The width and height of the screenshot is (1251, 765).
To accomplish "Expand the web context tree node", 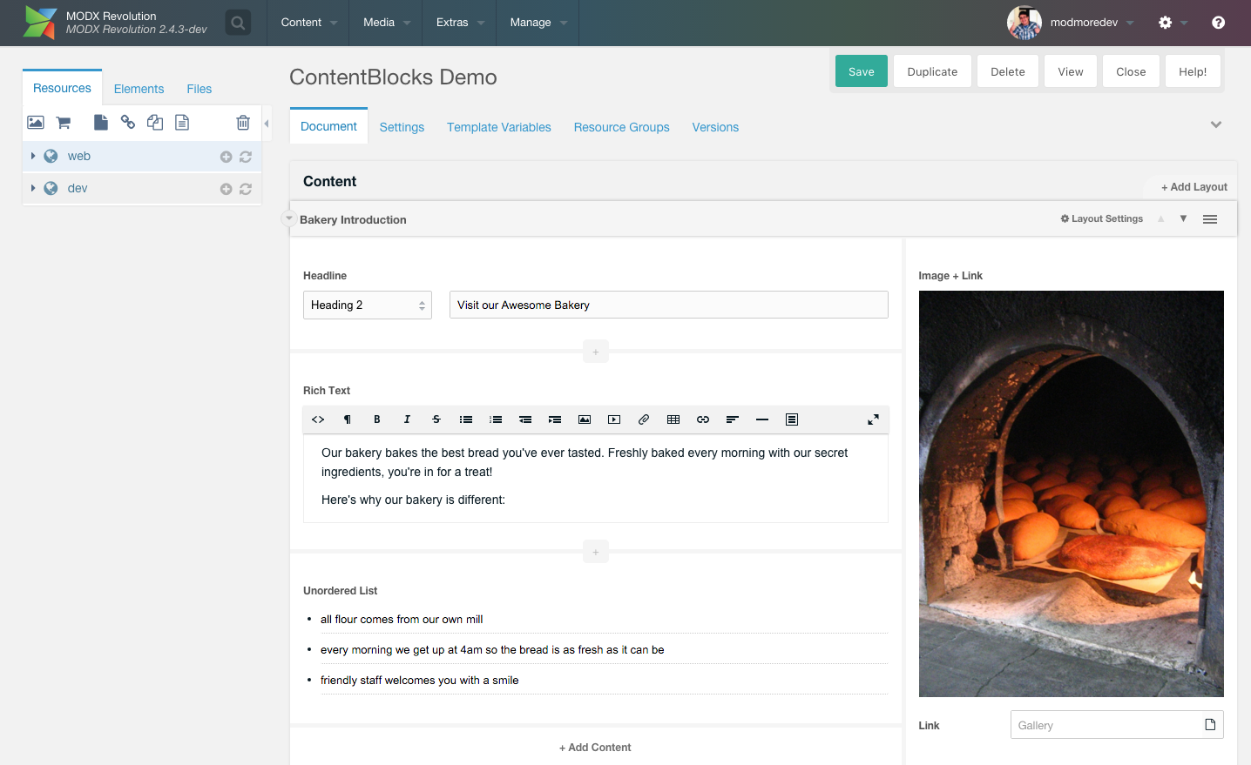I will click(33, 156).
